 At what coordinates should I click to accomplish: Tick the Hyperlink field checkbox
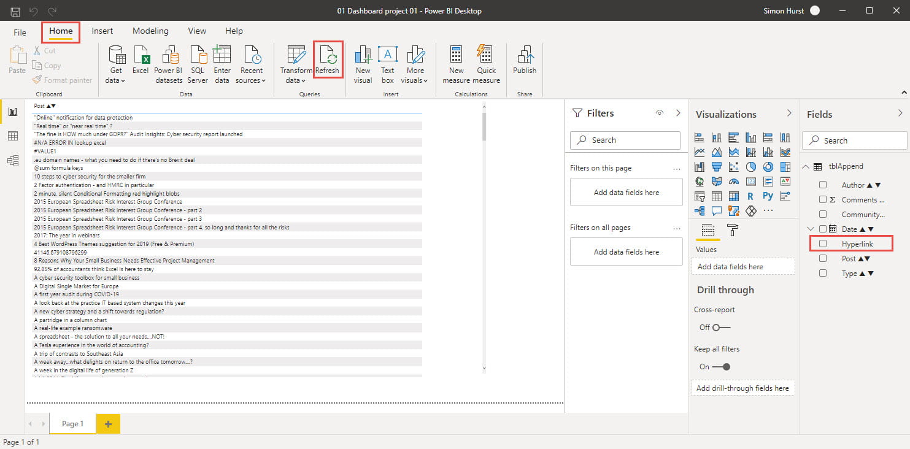click(x=823, y=244)
